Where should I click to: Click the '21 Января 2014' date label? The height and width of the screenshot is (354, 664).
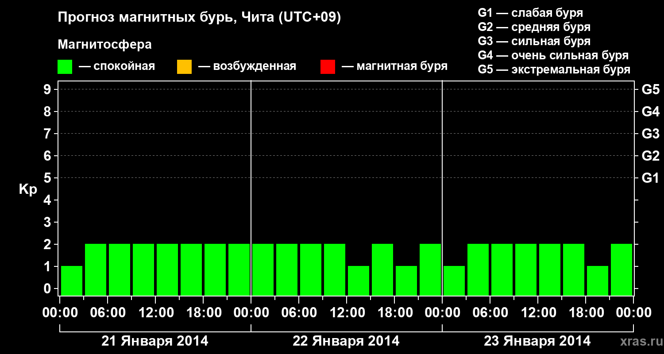point(155,341)
